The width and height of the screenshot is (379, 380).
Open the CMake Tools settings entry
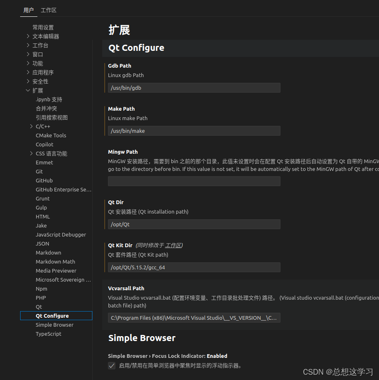(x=51, y=135)
